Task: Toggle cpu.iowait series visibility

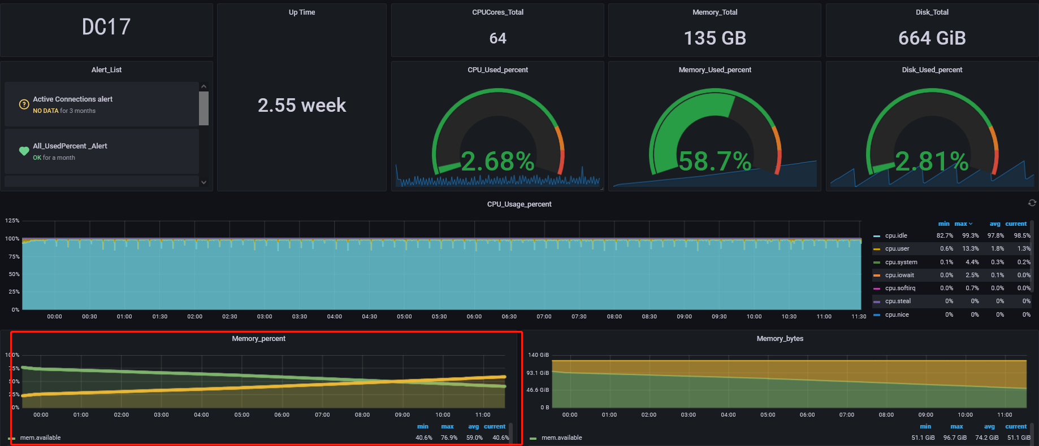Action: (x=899, y=276)
